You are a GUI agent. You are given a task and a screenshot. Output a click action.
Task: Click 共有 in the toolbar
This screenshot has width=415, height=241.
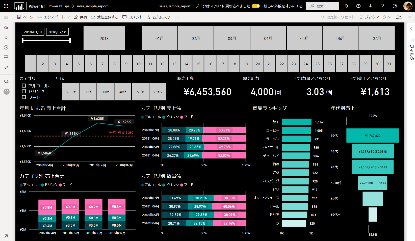point(80,17)
